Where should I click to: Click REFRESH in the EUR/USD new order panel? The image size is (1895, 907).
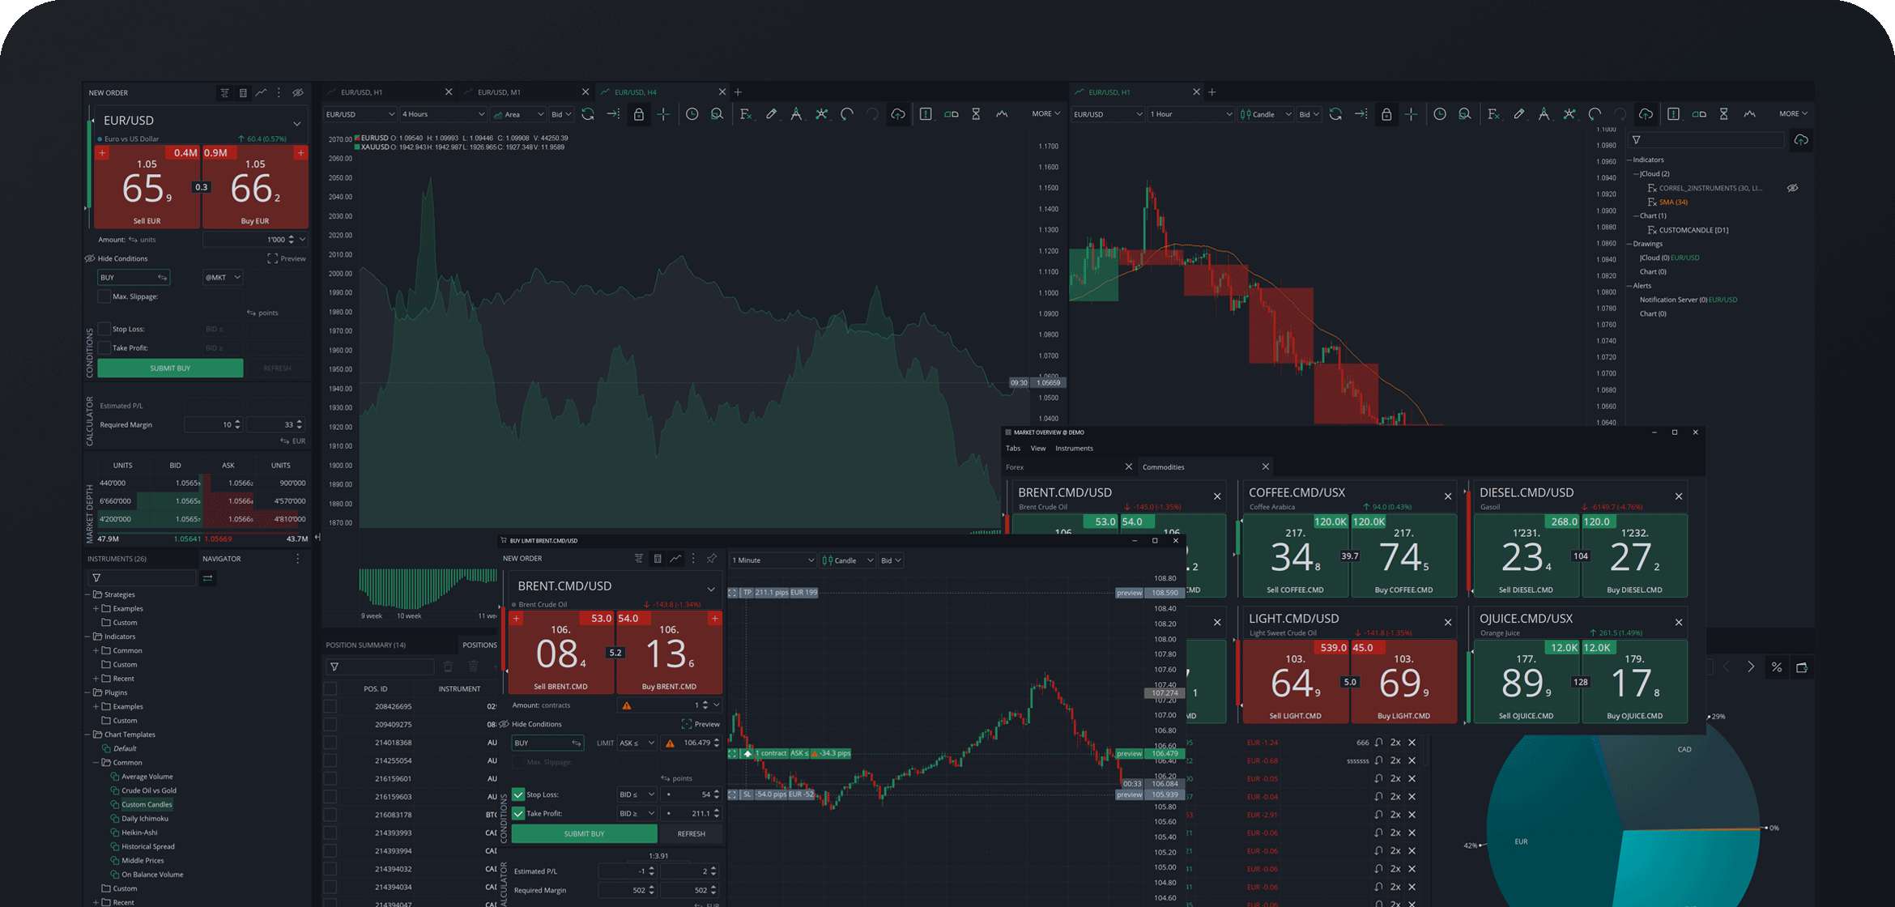(x=277, y=368)
